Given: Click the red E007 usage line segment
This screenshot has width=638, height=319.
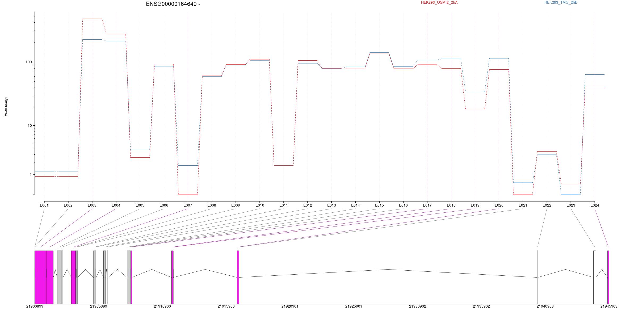Looking at the screenshot, I should coord(188,194).
